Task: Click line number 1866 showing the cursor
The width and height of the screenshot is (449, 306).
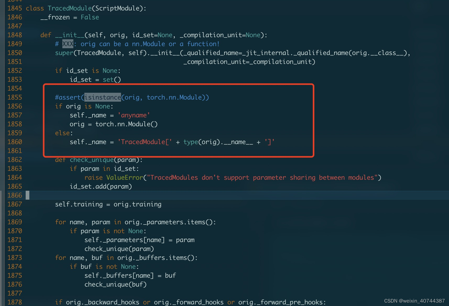Action: 15,195
